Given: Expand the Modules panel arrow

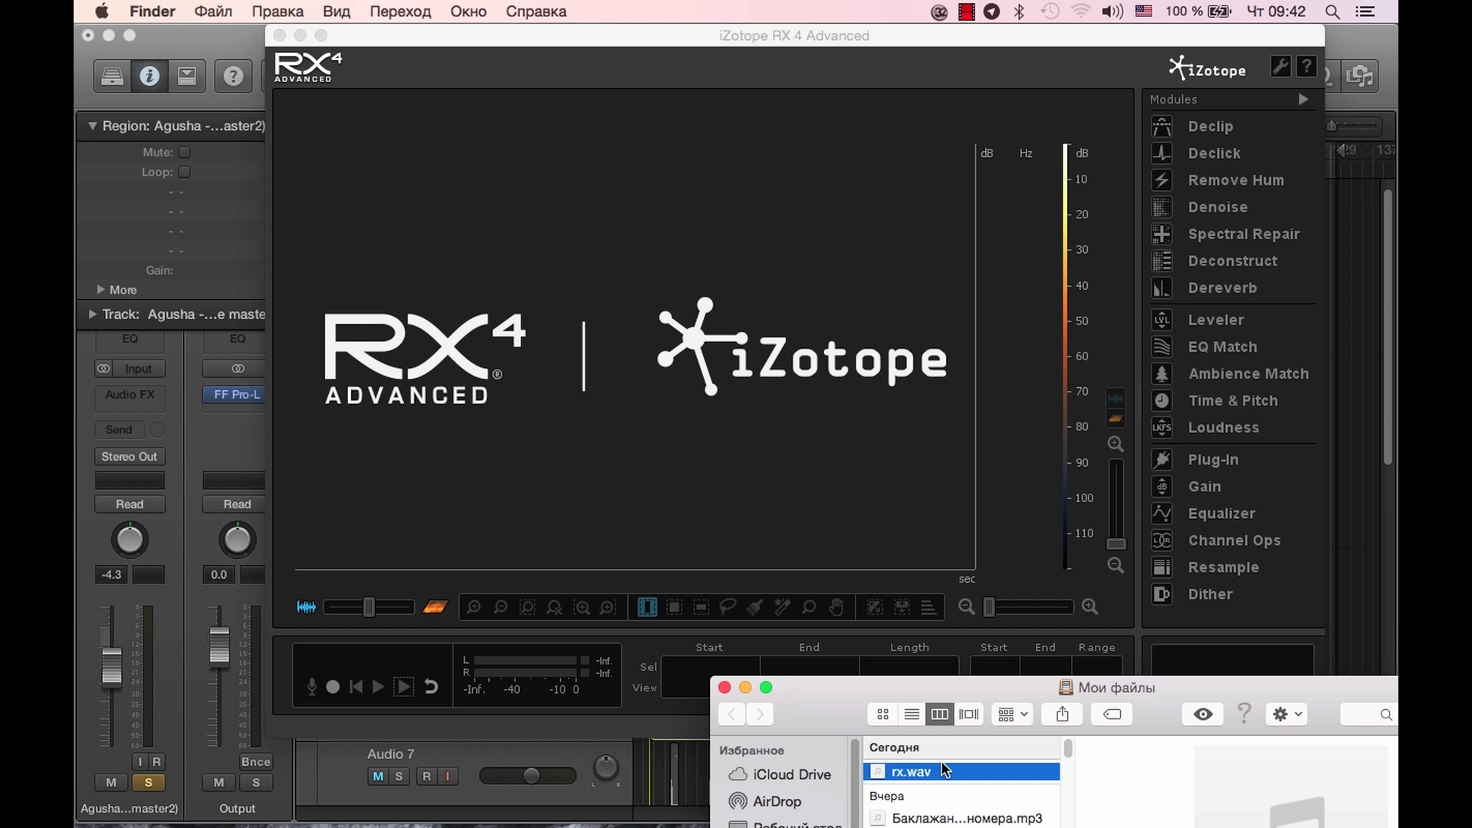Looking at the screenshot, I should [1303, 99].
